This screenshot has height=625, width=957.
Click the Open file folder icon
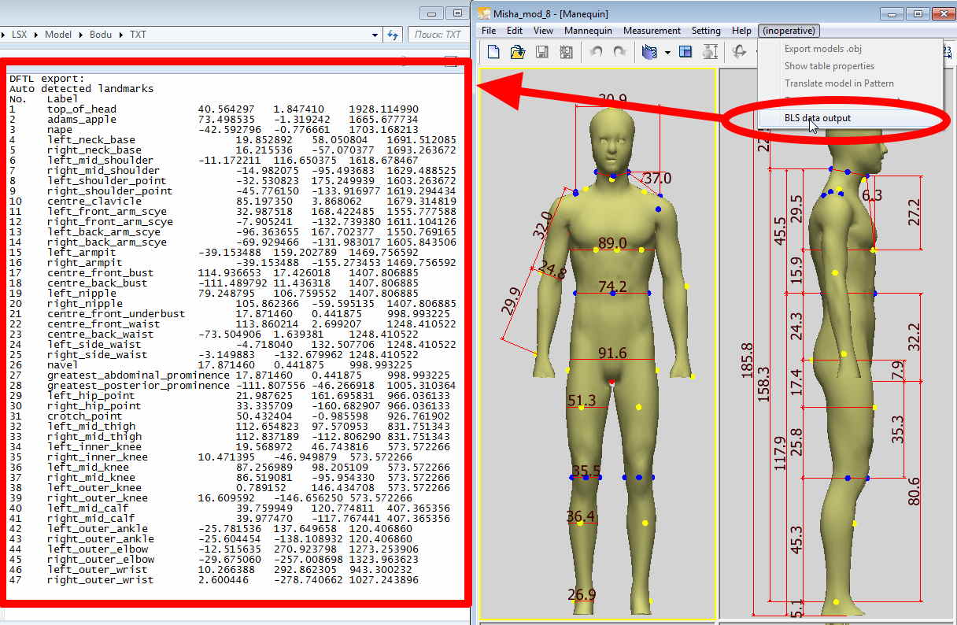(518, 52)
